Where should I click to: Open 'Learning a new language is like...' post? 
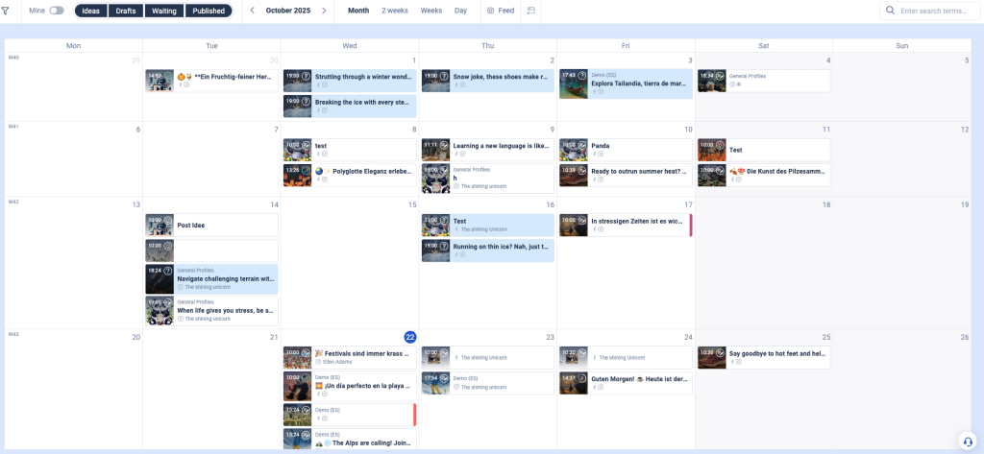point(487,150)
